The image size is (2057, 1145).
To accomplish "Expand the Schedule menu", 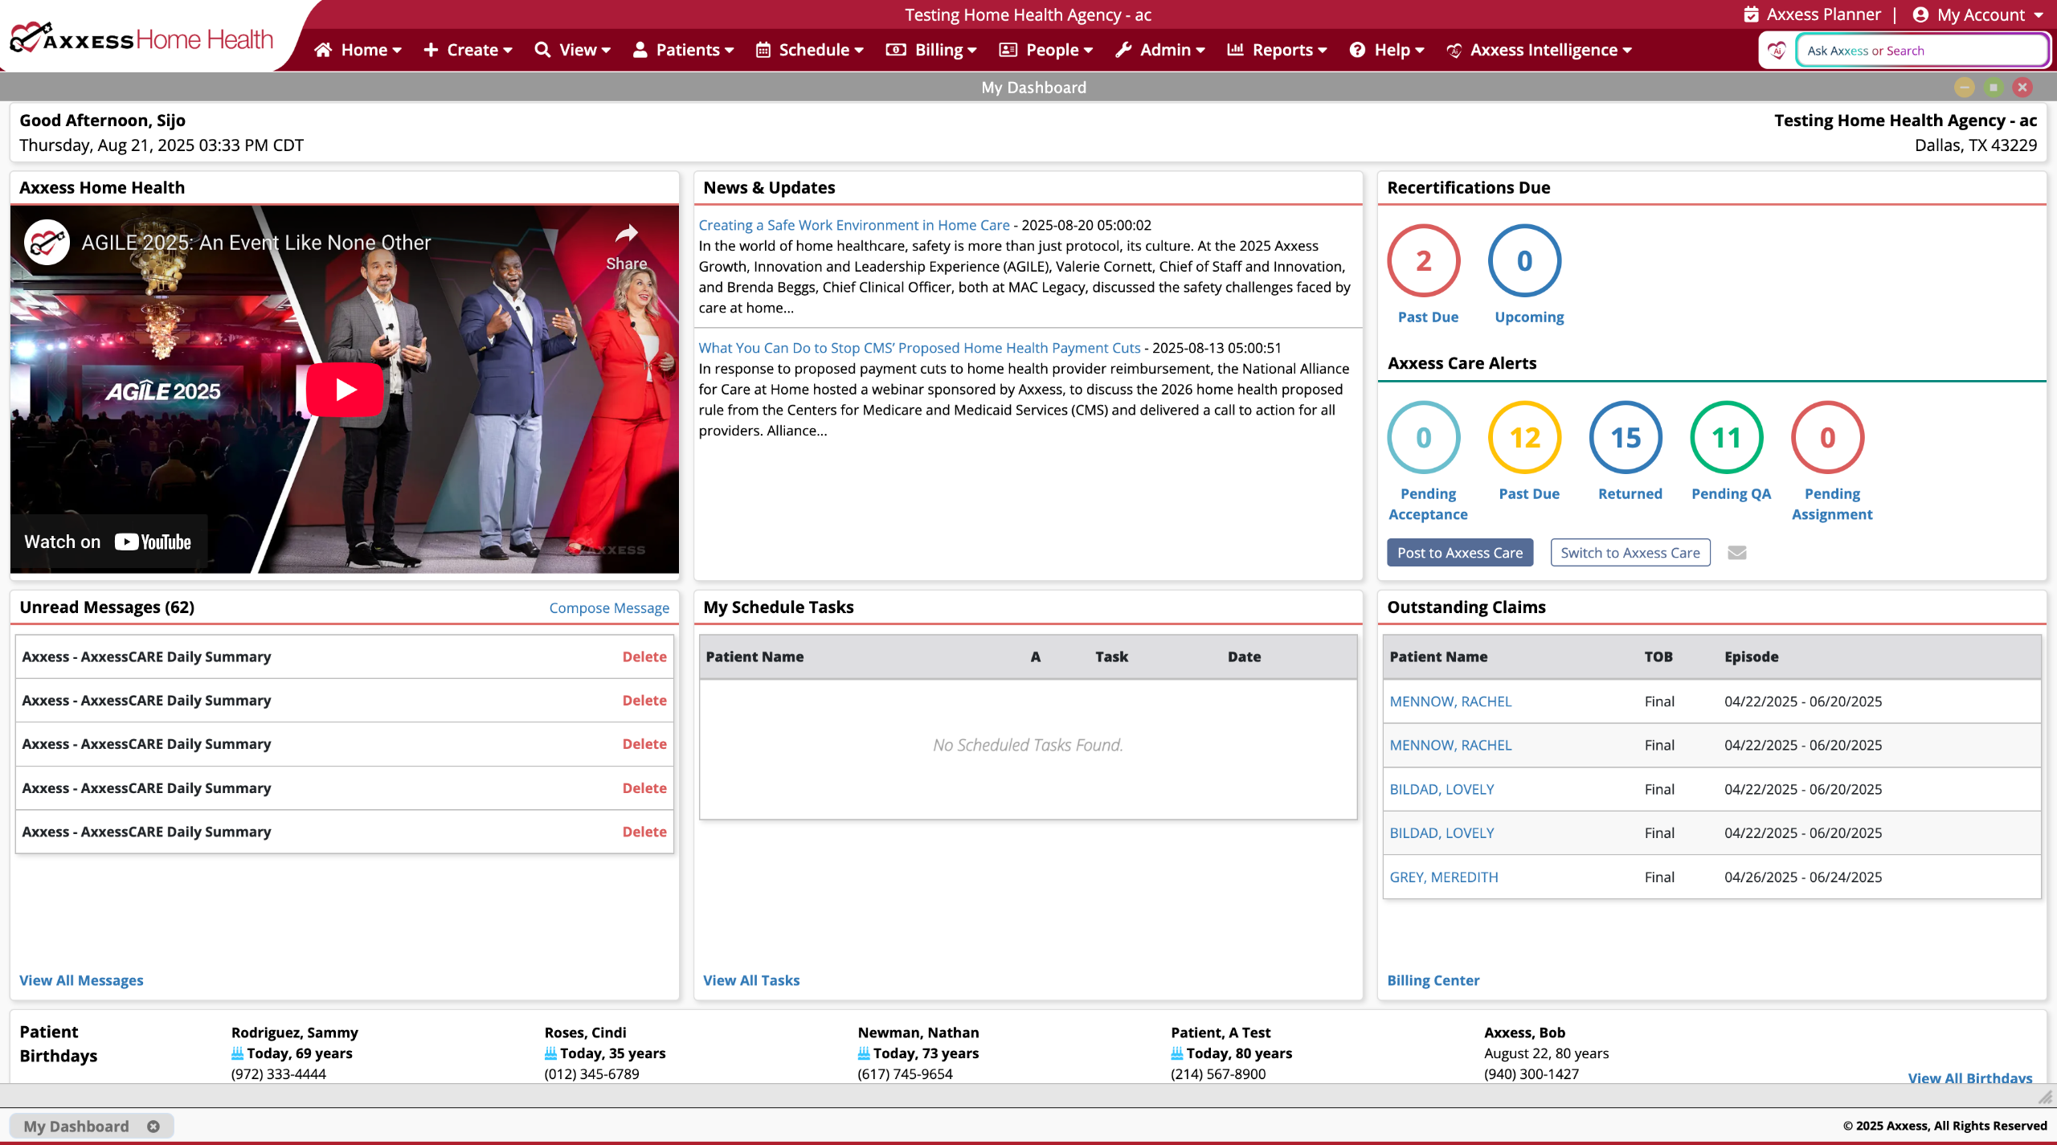I will click(810, 50).
